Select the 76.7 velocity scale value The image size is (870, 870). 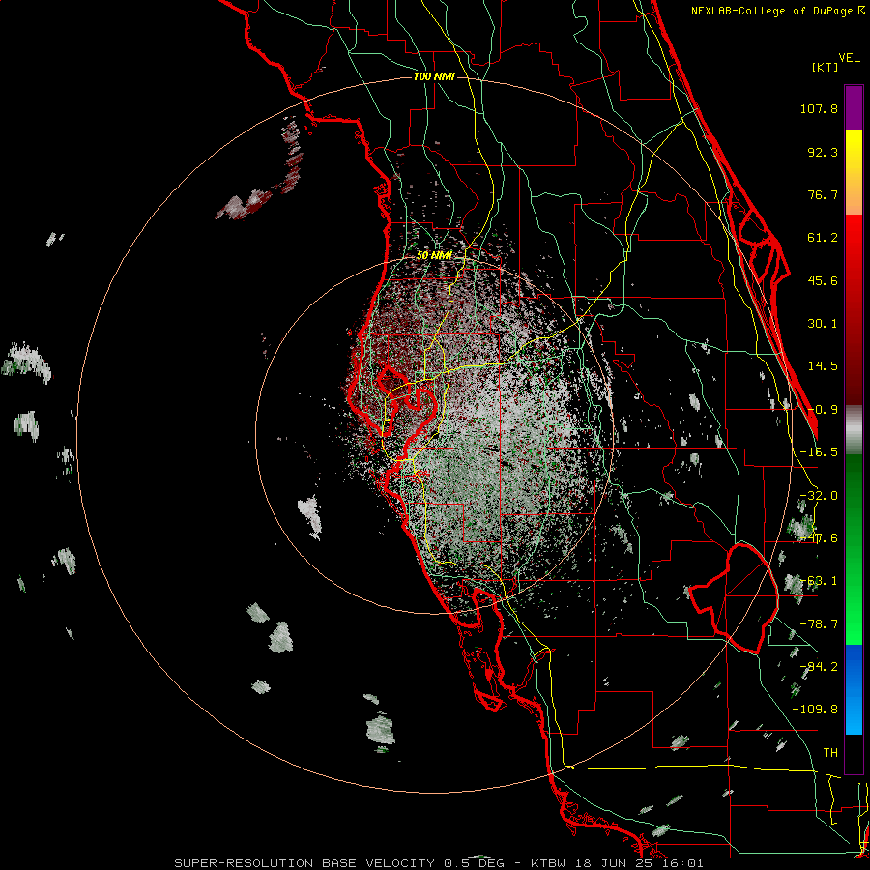coord(823,194)
